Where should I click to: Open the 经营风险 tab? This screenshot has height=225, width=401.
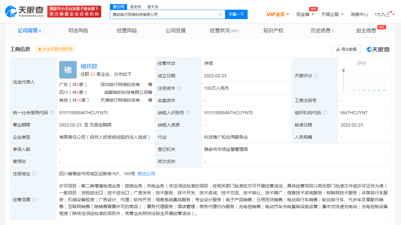tap(127, 31)
